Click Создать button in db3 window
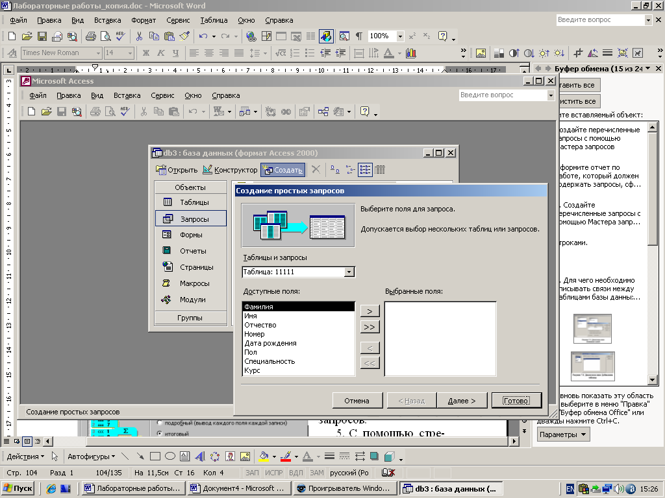 coord(283,170)
